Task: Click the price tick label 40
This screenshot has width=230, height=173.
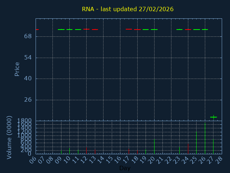Action: 28,79
